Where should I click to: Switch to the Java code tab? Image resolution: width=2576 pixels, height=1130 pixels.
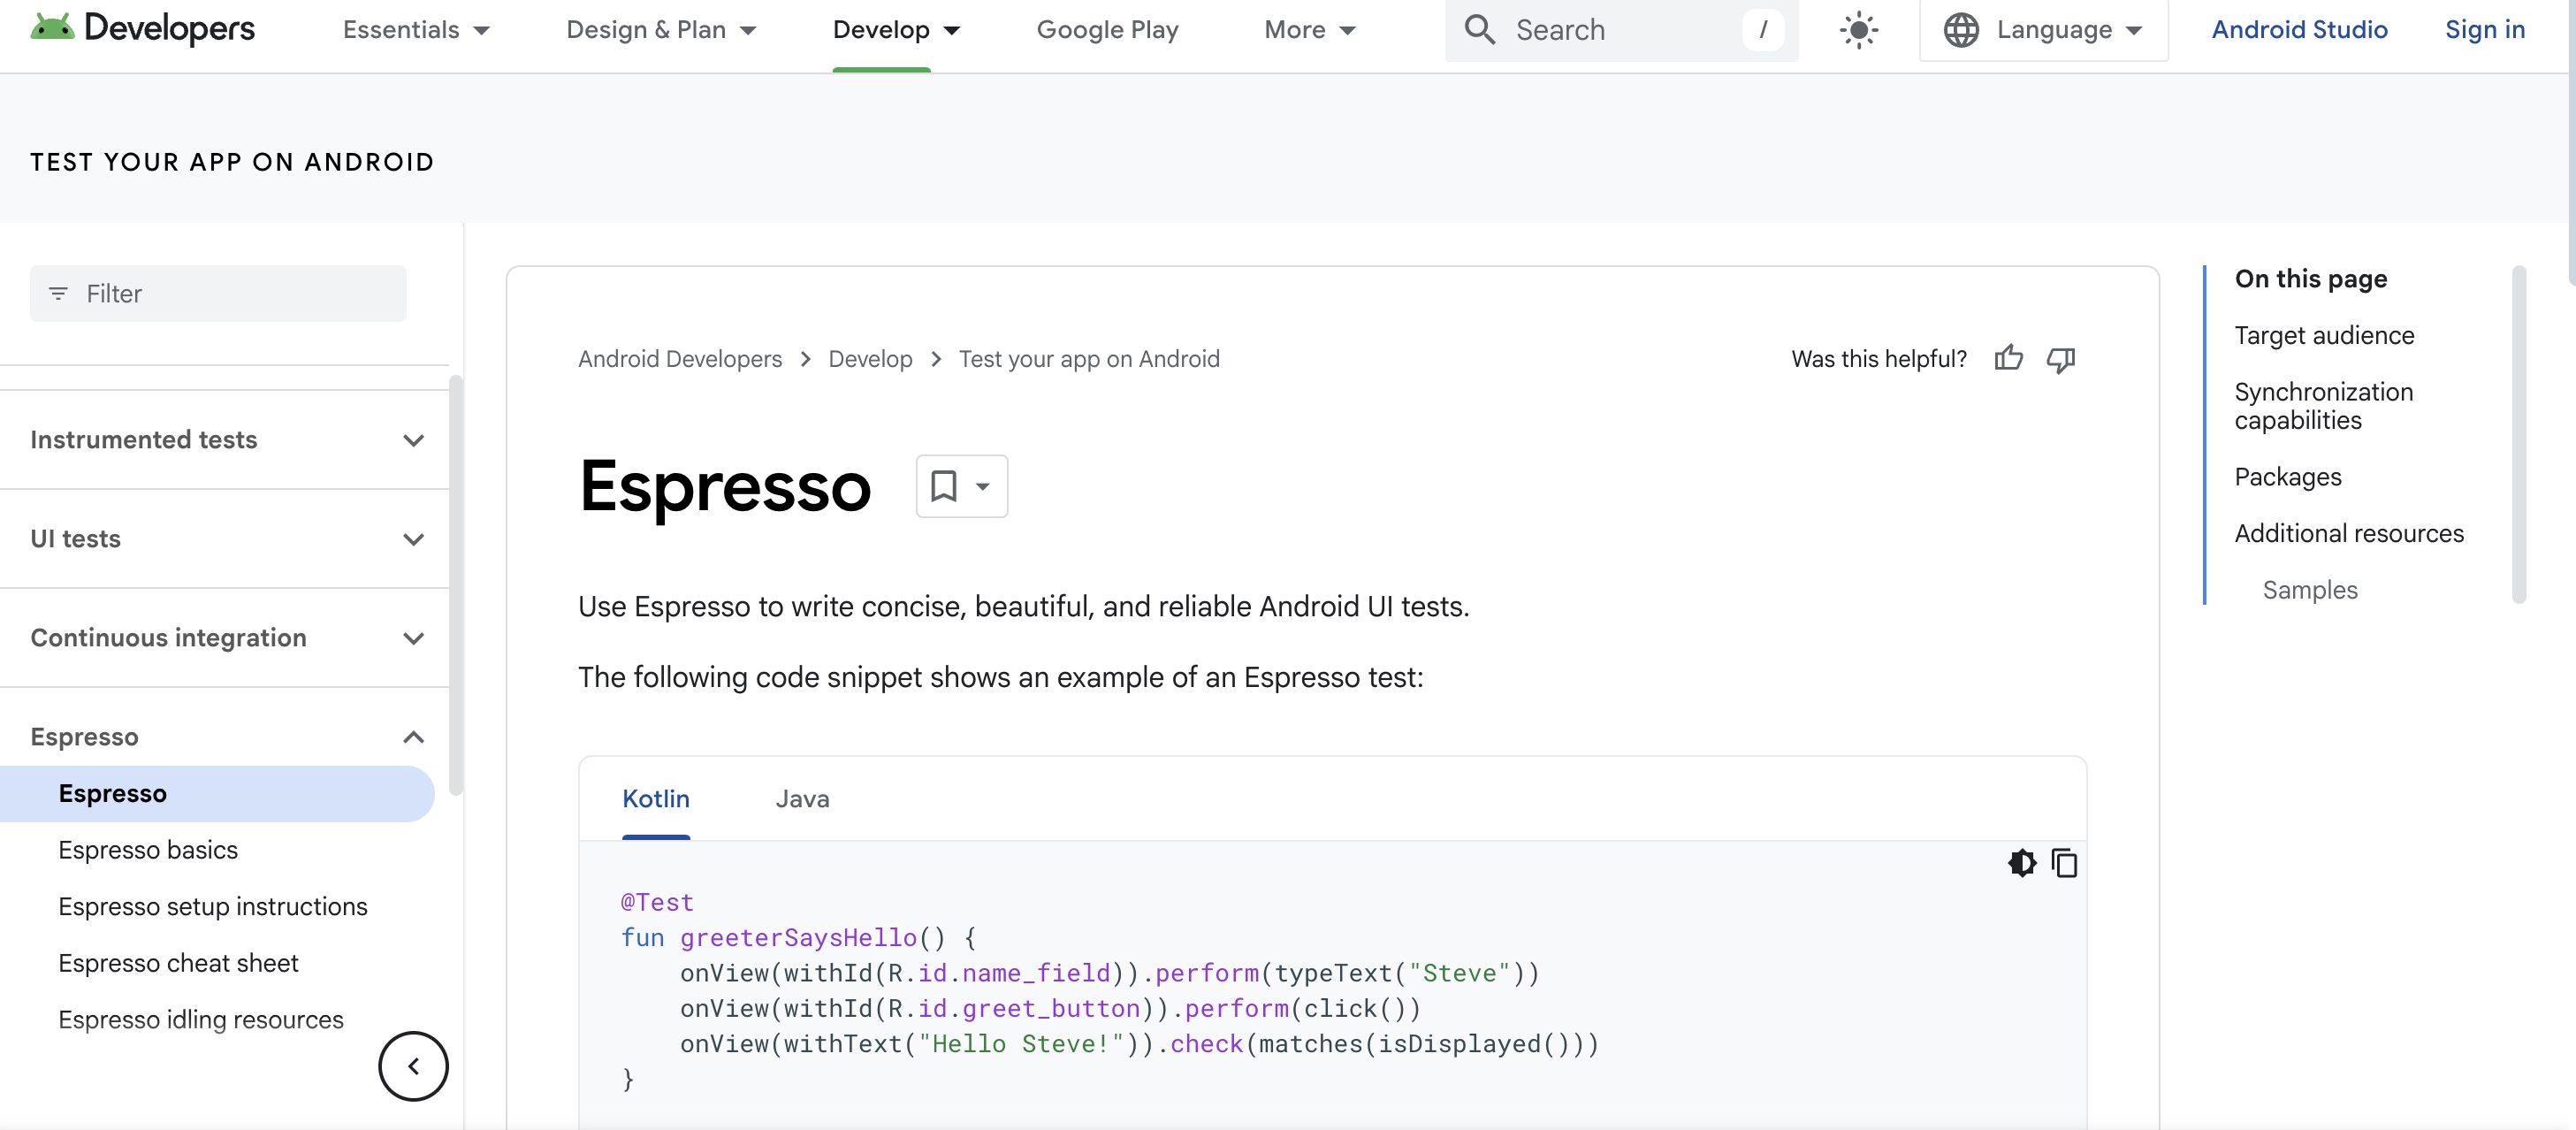coord(802,799)
